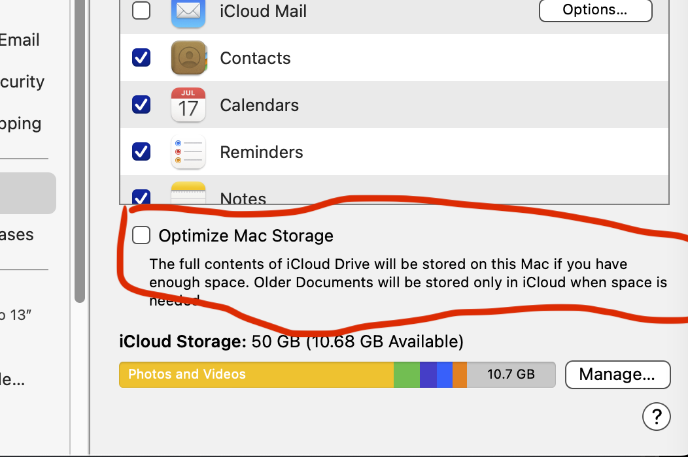
Task: Click the Notes app icon
Action: 188,195
